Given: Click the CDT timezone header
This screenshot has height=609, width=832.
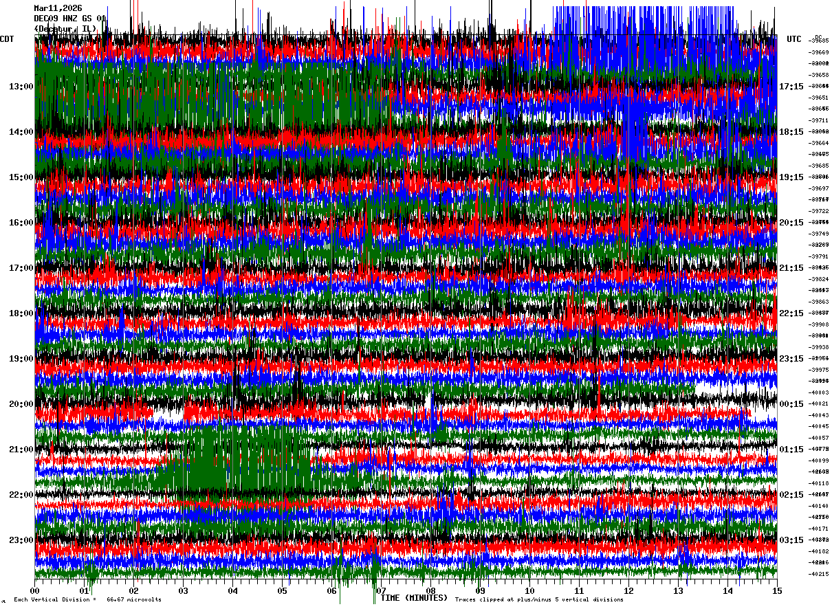Looking at the screenshot, I should coord(8,39).
